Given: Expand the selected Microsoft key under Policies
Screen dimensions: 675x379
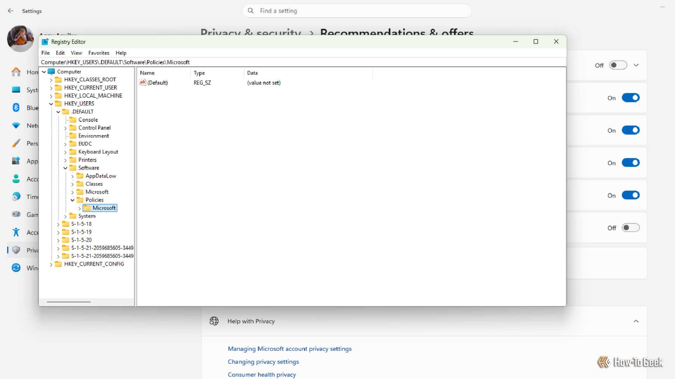Looking at the screenshot, I should [79, 208].
